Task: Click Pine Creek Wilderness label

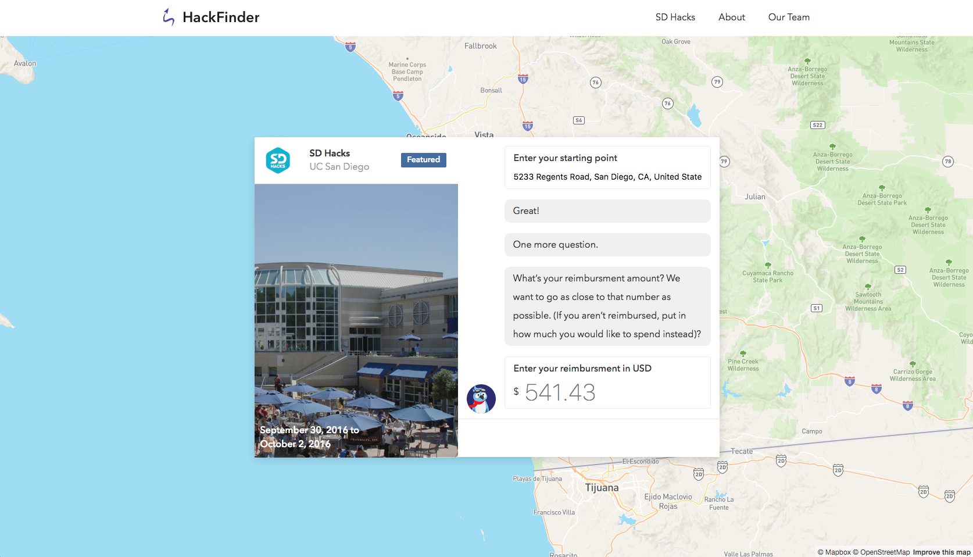Action: (743, 365)
